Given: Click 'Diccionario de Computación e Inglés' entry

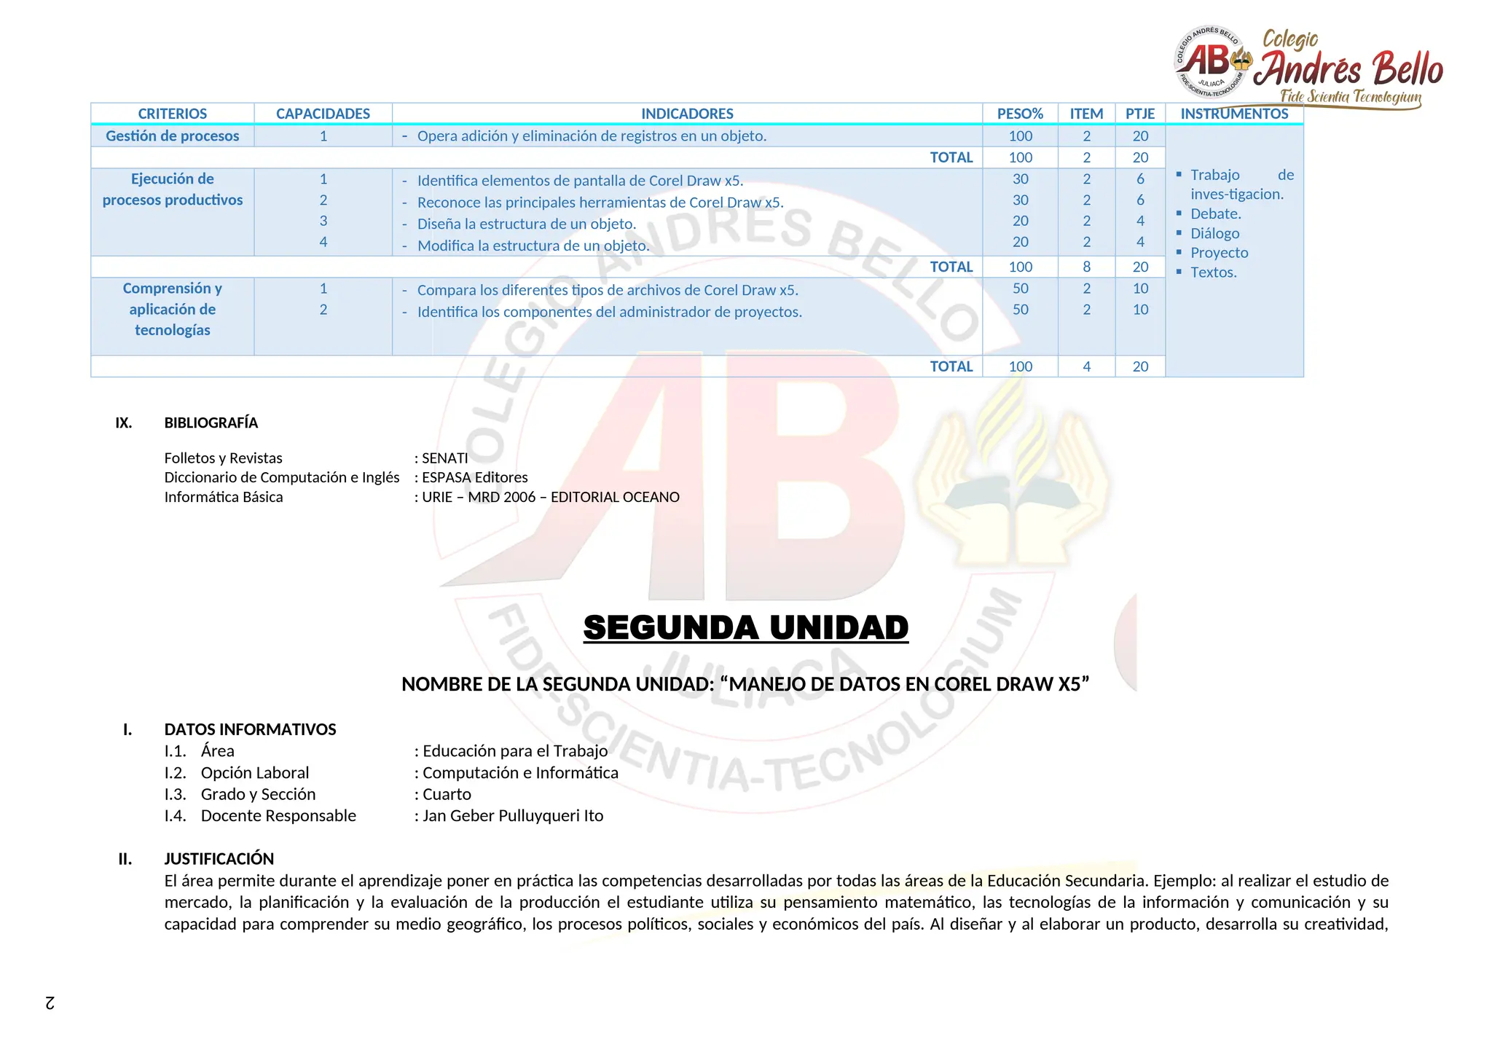Looking at the screenshot, I should pos(281,477).
